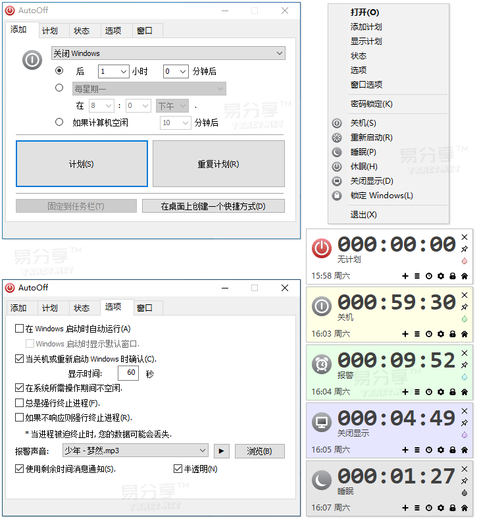The width and height of the screenshot is (477, 521).
Task: Pin the 睡眠 timer widget
Action: (x=464, y=480)
